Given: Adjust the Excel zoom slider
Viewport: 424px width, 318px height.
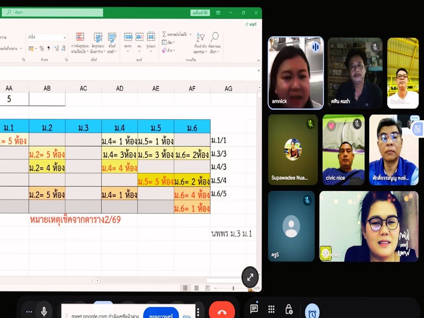Looking at the screenshot, I should (233, 288).
